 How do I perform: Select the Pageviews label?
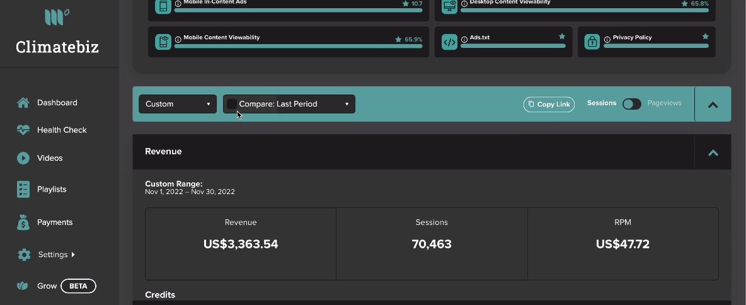pos(664,103)
